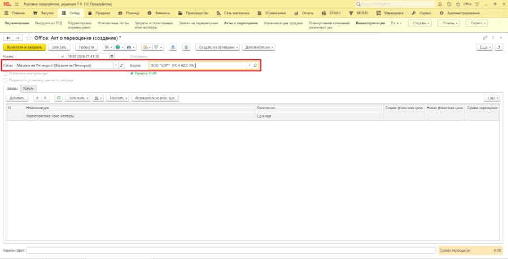The height and width of the screenshot is (259, 508).
Task: Open the Отчеты dropdown in the section panel
Action: (449, 23)
